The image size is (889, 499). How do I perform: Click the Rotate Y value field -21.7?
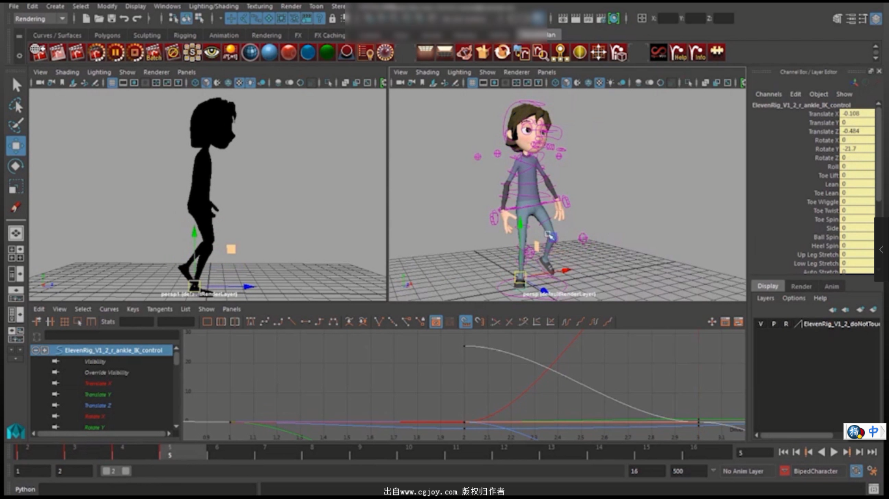pos(857,149)
